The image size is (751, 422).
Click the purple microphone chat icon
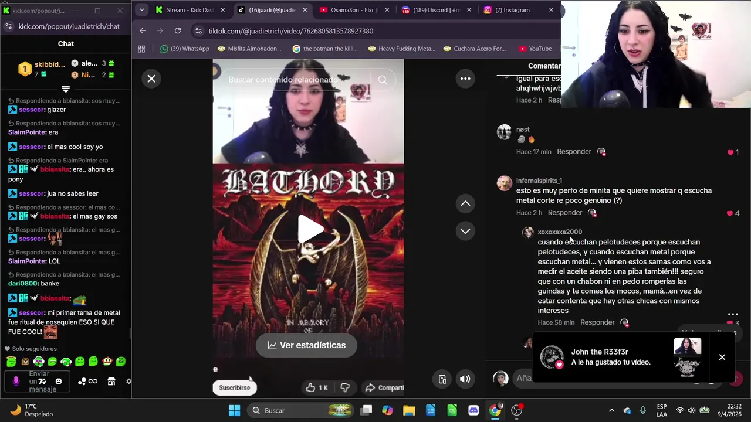click(16, 382)
